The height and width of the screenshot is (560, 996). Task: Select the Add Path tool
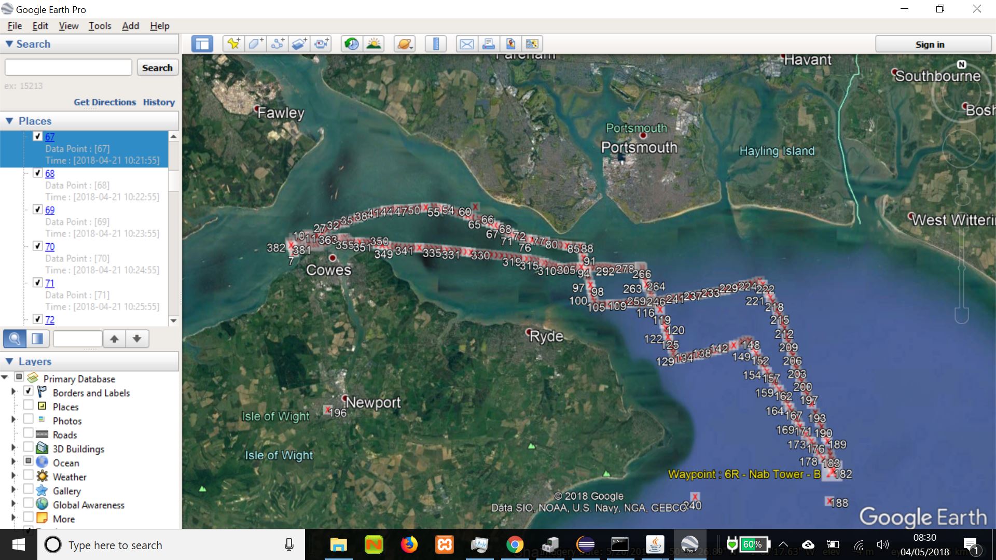click(x=278, y=44)
